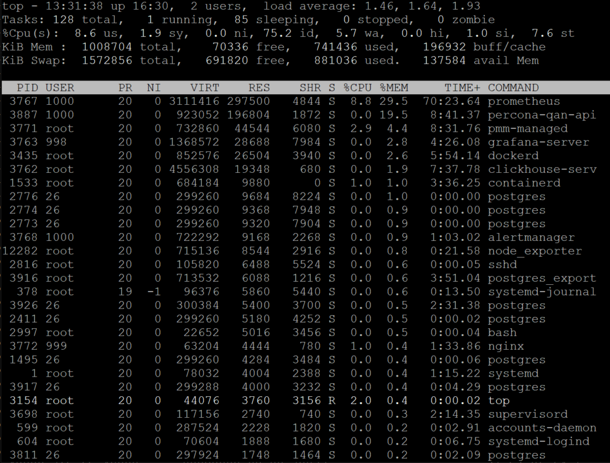Select the dockerd process line
The width and height of the screenshot is (610, 463).
513,156
